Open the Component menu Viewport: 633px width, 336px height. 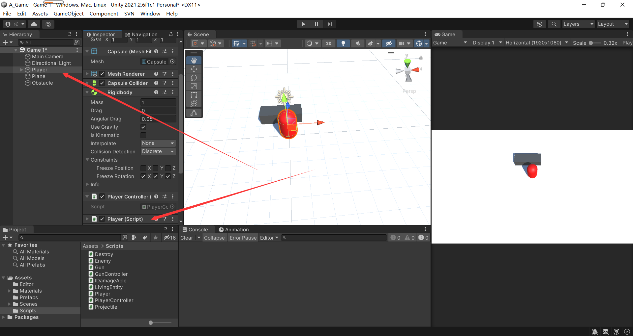pos(104,13)
